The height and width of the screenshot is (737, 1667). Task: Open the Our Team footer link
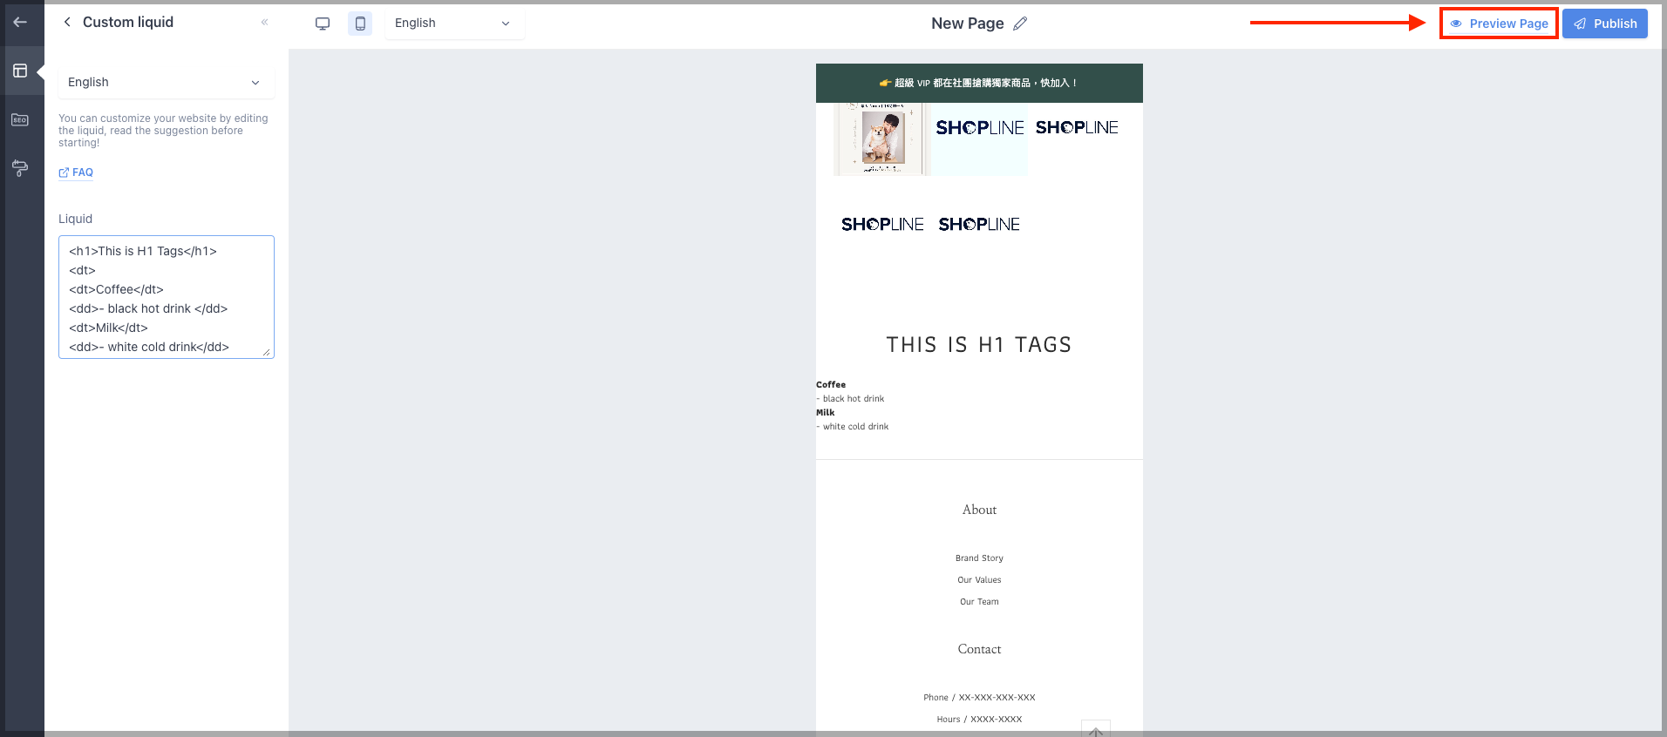click(x=979, y=602)
